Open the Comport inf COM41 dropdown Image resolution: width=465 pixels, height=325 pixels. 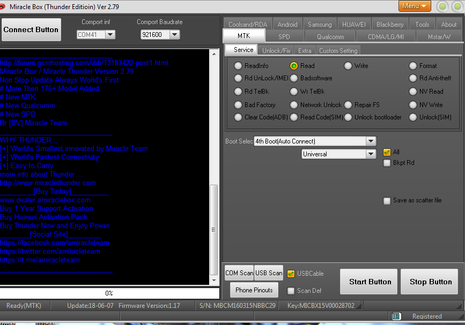pyautogui.click(x=110, y=35)
